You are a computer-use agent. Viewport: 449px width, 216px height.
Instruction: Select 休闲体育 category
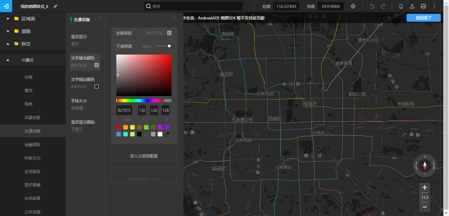point(33,199)
